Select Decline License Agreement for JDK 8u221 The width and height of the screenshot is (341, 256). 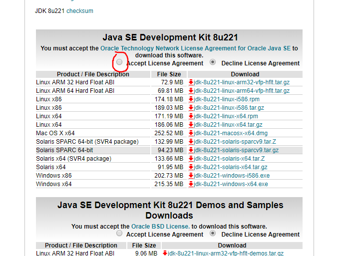(213, 62)
